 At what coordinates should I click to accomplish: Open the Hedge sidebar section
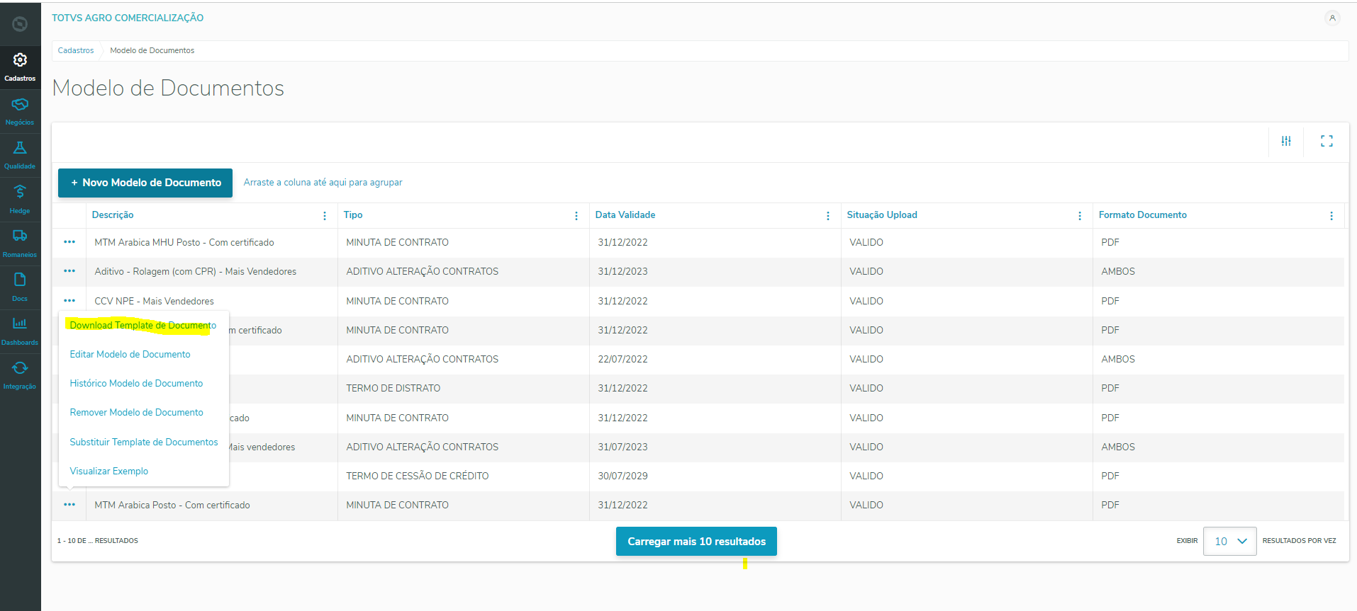tap(20, 200)
